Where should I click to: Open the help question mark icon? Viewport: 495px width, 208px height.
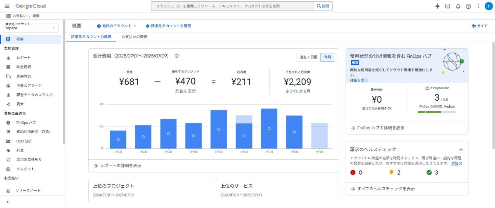[468, 6]
